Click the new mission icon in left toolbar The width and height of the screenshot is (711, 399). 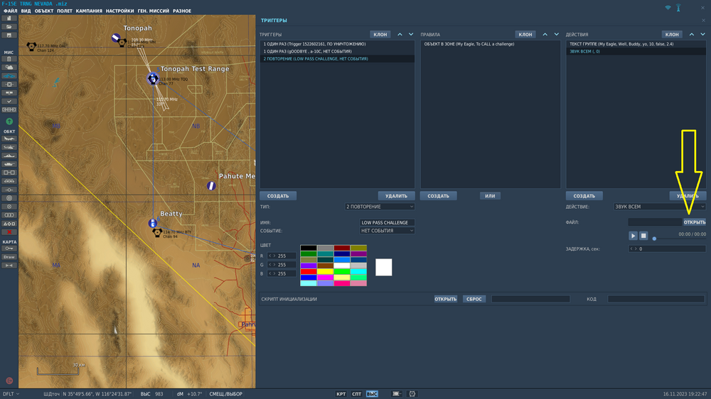(x=9, y=18)
